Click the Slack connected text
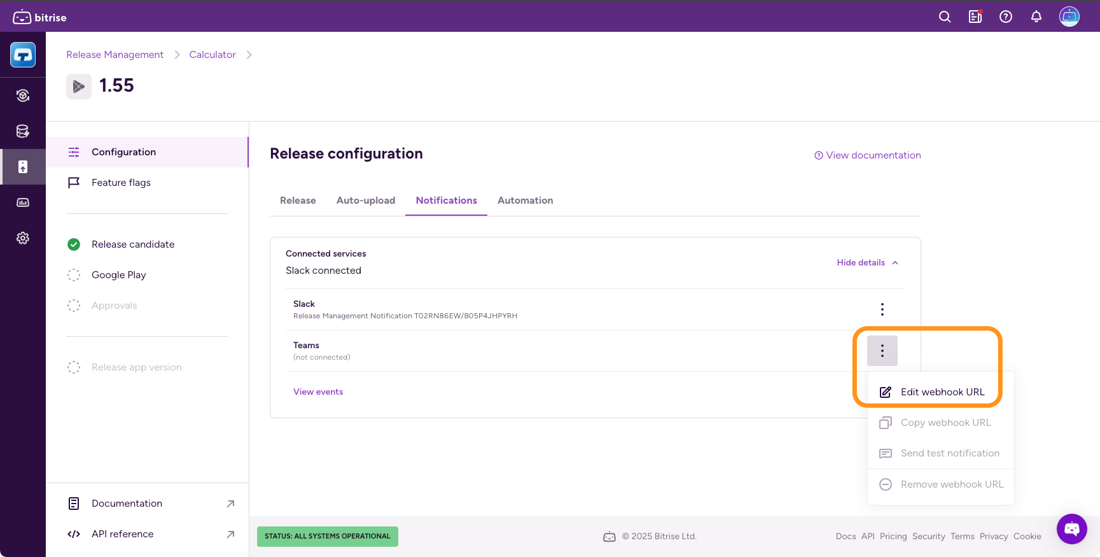The height and width of the screenshot is (557, 1100). point(323,271)
